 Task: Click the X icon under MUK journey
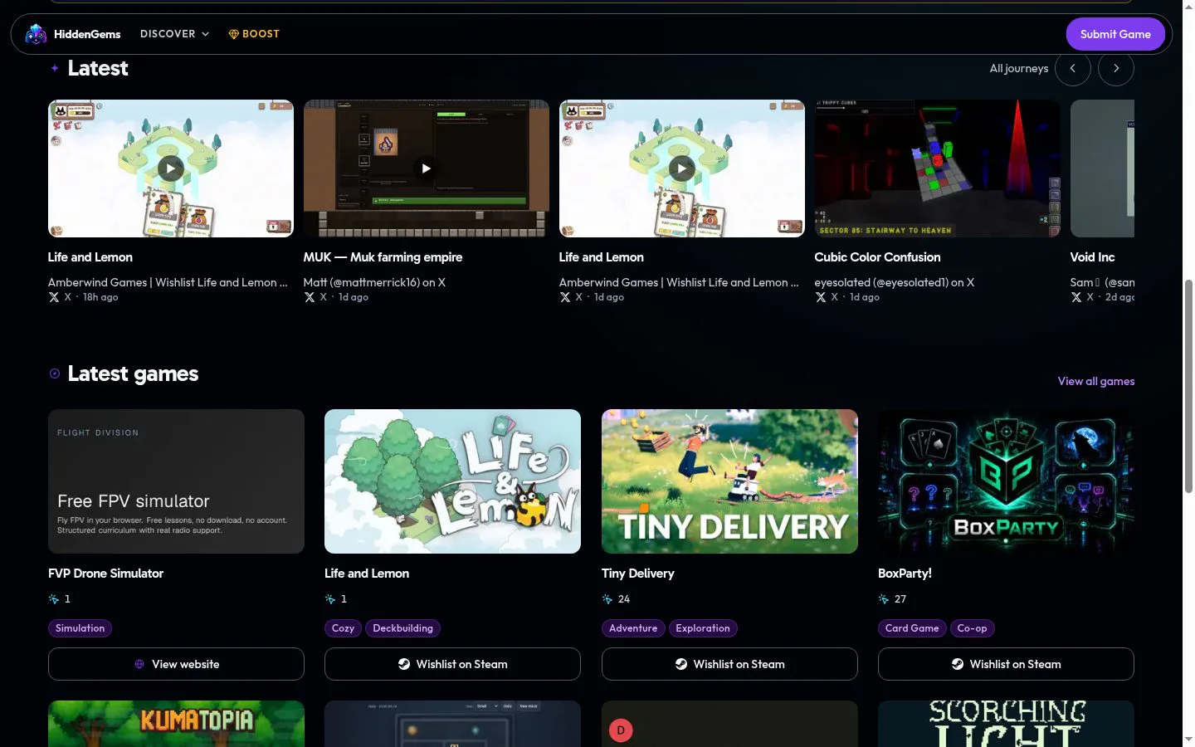[310, 297]
